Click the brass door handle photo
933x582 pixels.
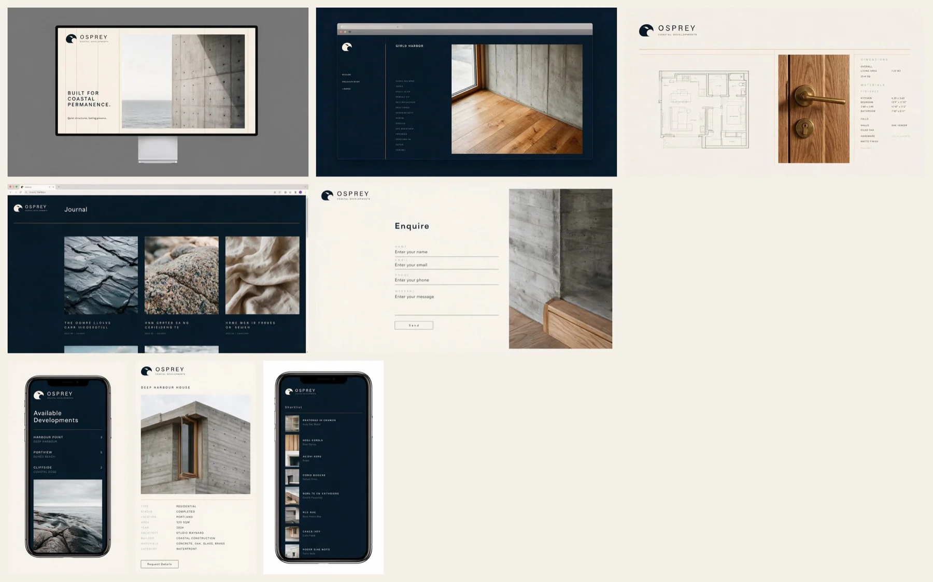point(814,109)
